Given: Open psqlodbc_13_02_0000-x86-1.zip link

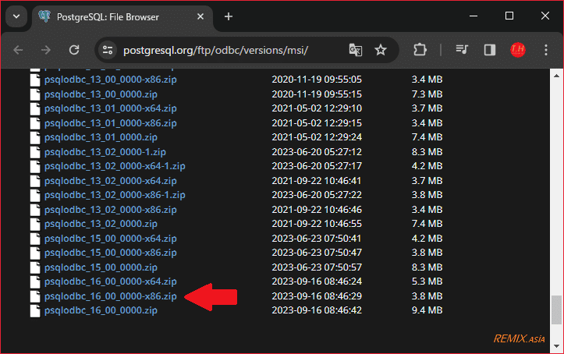Looking at the screenshot, I should pos(115,195).
